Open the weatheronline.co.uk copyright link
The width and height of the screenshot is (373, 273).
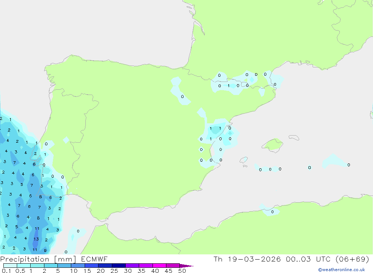pyautogui.click(x=341, y=270)
